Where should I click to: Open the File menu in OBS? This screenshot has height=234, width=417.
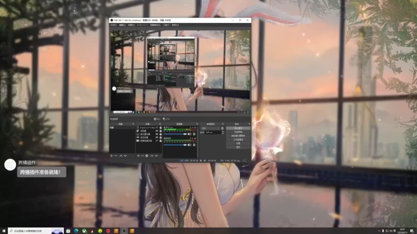(x=114, y=25)
